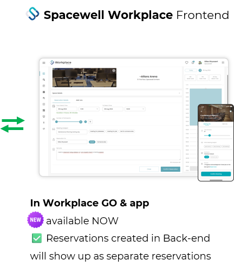Tap the meeting subject field on the phone

216,142
